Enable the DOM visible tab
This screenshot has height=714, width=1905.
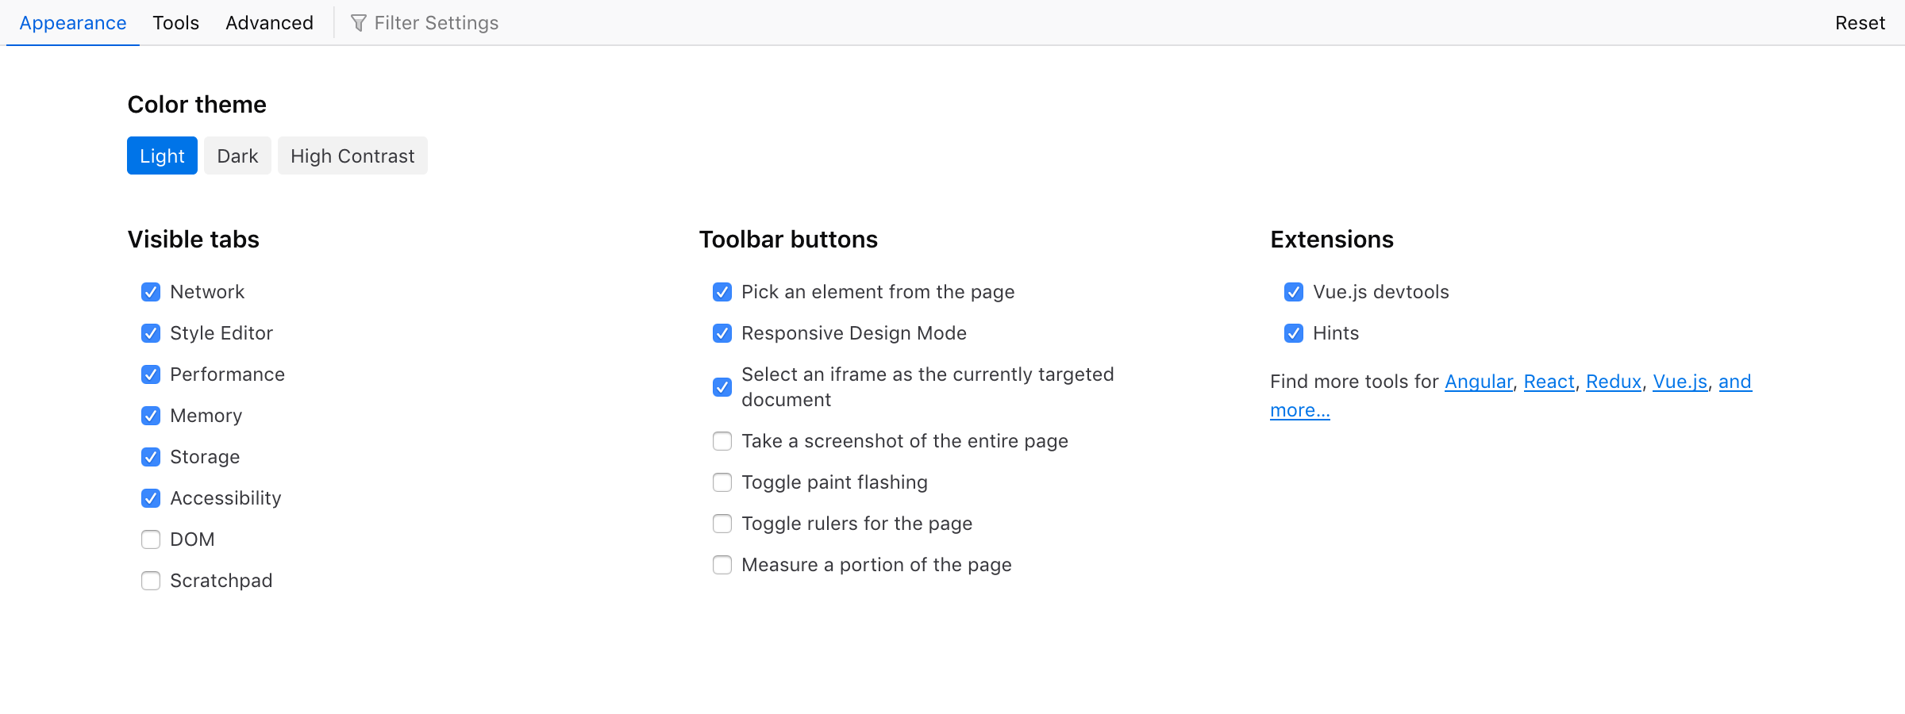click(151, 539)
